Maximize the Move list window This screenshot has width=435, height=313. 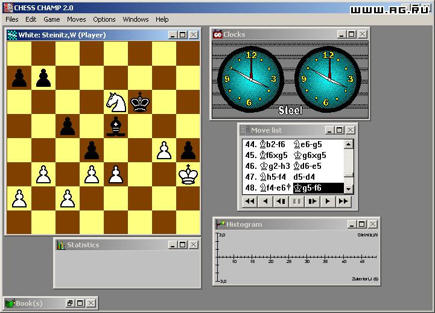(x=339, y=130)
